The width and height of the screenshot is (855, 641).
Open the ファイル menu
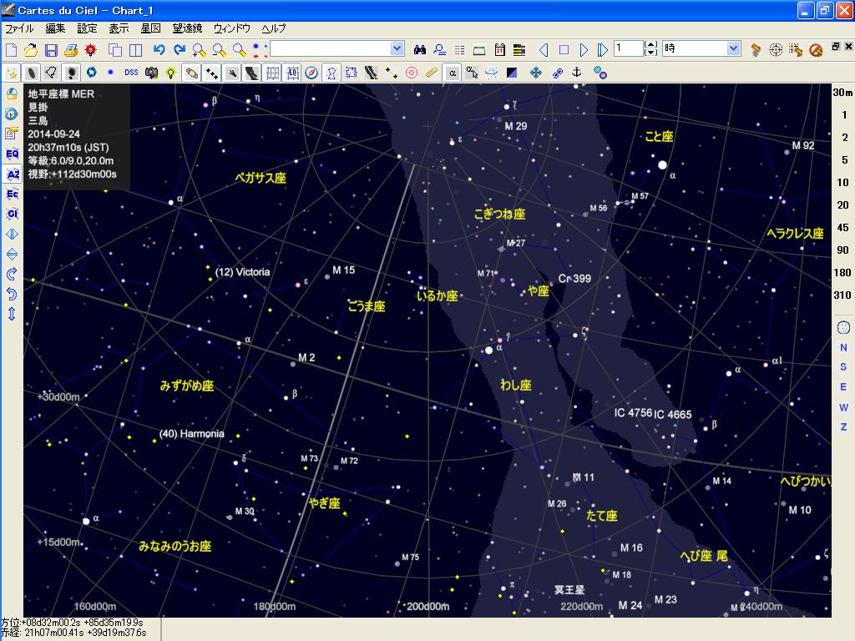20,28
